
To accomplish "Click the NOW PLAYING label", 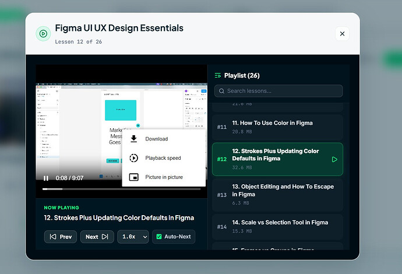I will (62, 208).
